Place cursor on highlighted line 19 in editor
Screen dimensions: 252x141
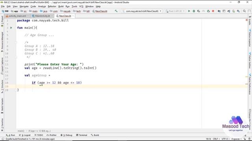132,86
